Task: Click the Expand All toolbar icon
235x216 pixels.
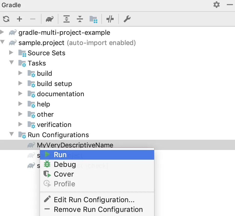Action: tap(67, 19)
